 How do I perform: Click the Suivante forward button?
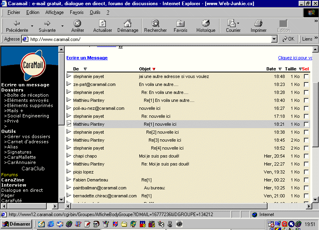(x=47, y=26)
